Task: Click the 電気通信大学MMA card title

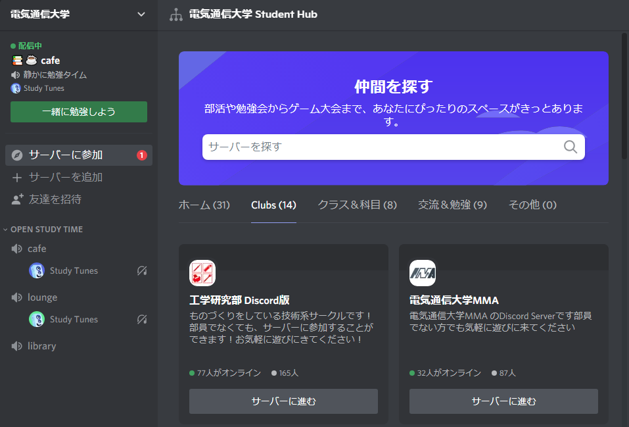Action: (x=454, y=301)
